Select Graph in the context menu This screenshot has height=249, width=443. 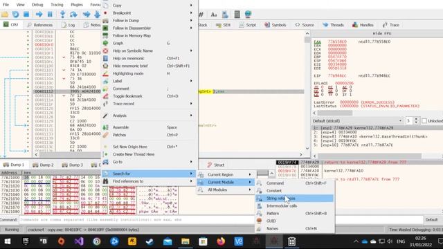tap(150, 43)
